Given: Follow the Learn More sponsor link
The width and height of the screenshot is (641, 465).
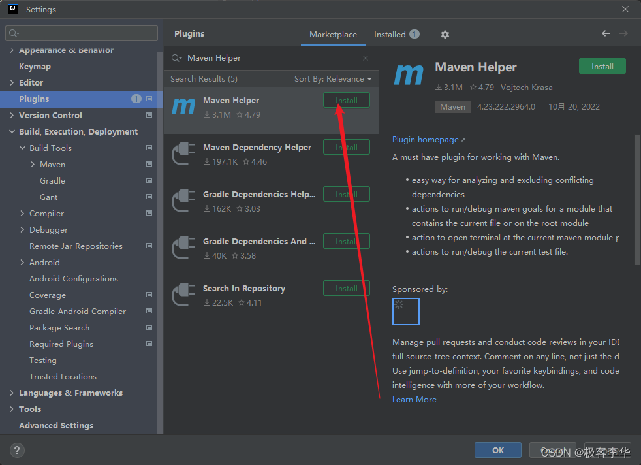Looking at the screenshot, I should [x=414, y=400].
